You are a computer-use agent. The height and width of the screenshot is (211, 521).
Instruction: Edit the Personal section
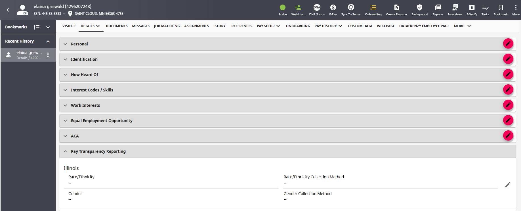click(x=508, y=44)
